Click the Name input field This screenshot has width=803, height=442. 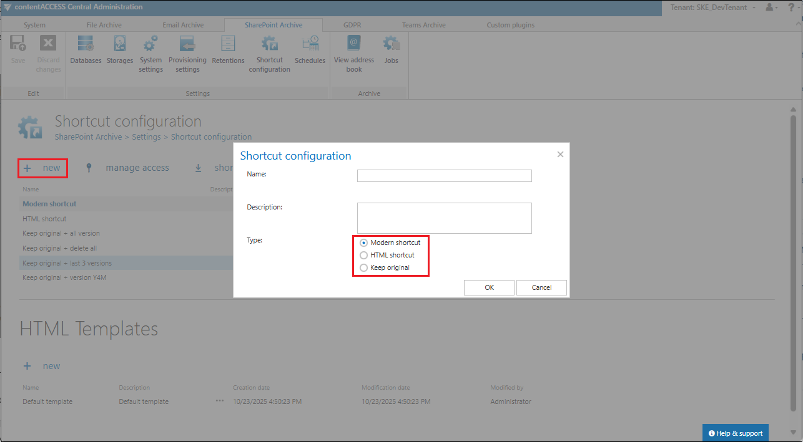[x=444, y=176]
